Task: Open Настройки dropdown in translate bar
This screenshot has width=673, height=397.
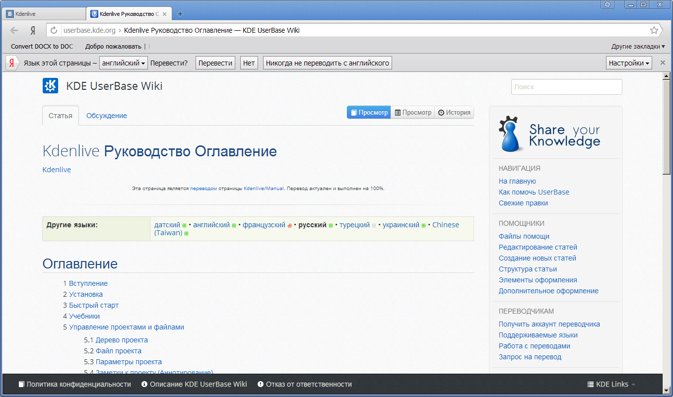Action: click(629, 63)
